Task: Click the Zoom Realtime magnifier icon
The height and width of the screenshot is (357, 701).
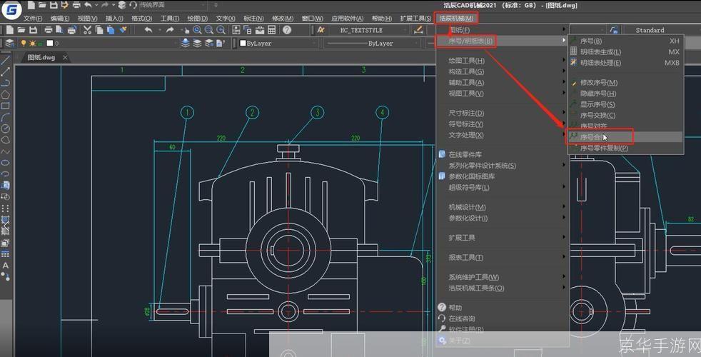Action: coord(197,30)
